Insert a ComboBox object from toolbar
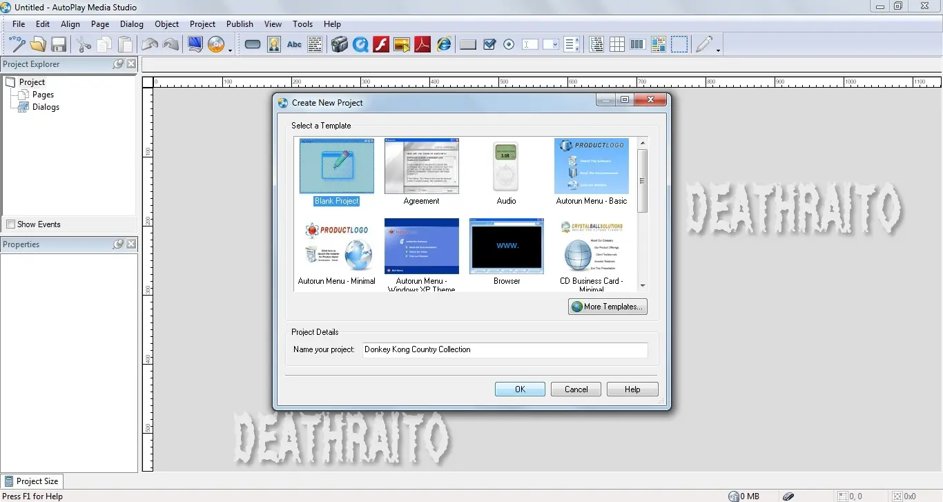Viewport: 943px width, 502px height. pos(551,45)
